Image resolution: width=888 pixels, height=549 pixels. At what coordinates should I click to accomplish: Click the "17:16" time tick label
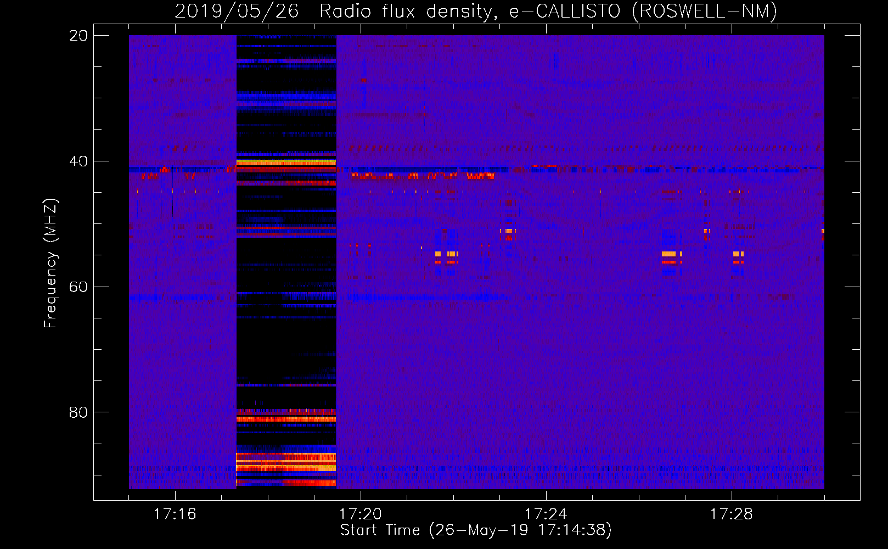(x=175, y=514)
